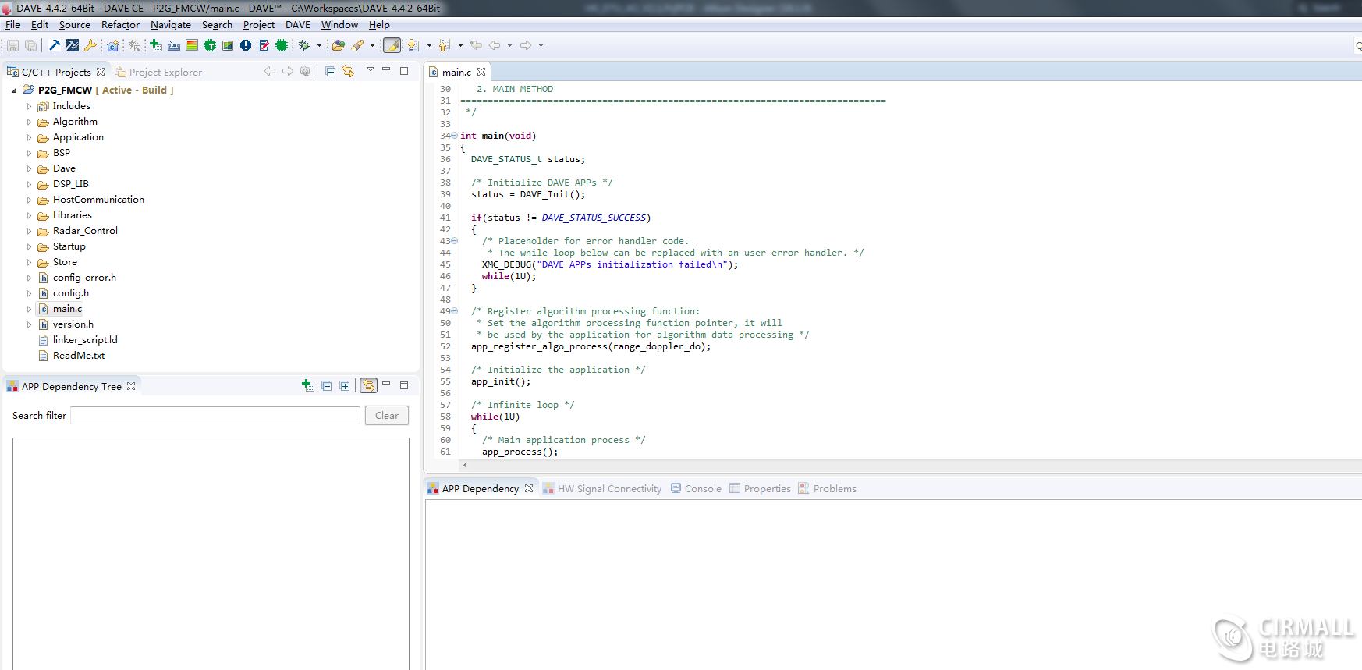Click the wrench toolbar icon

click(90, 45)
